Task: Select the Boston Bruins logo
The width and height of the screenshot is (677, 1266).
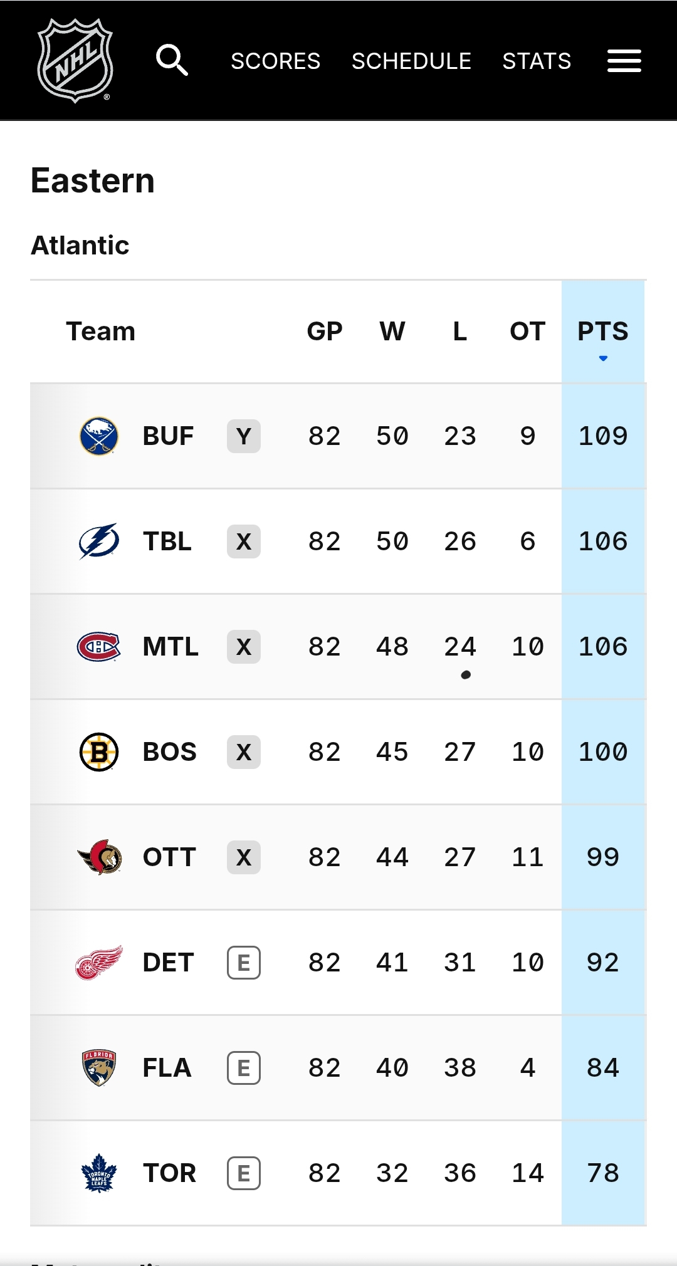Action: click(99, 751)
